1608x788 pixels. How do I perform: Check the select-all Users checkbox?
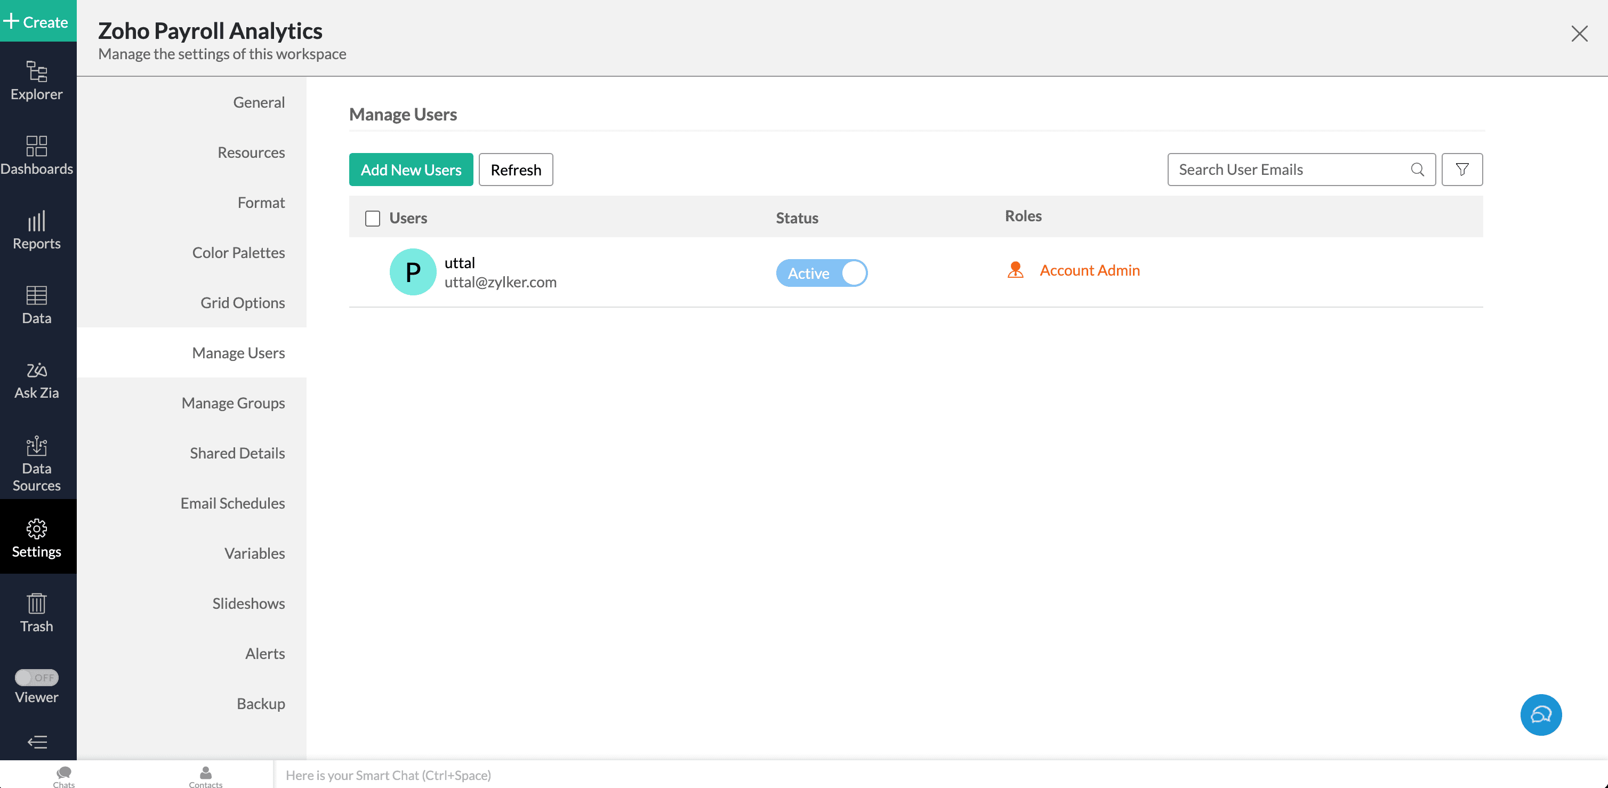coord(373,218)
